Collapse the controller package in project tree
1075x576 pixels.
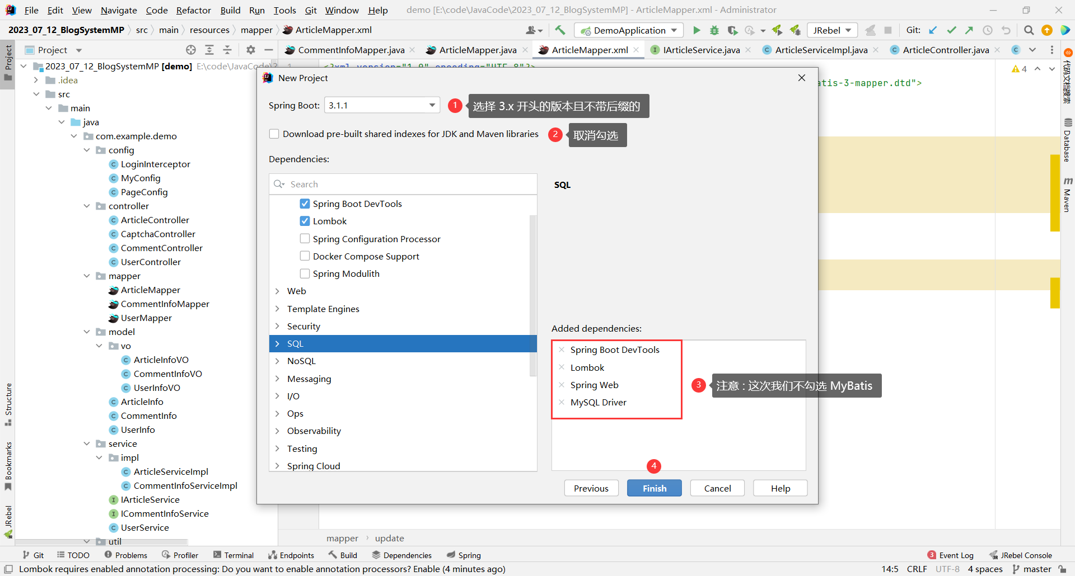pos(87,206)
